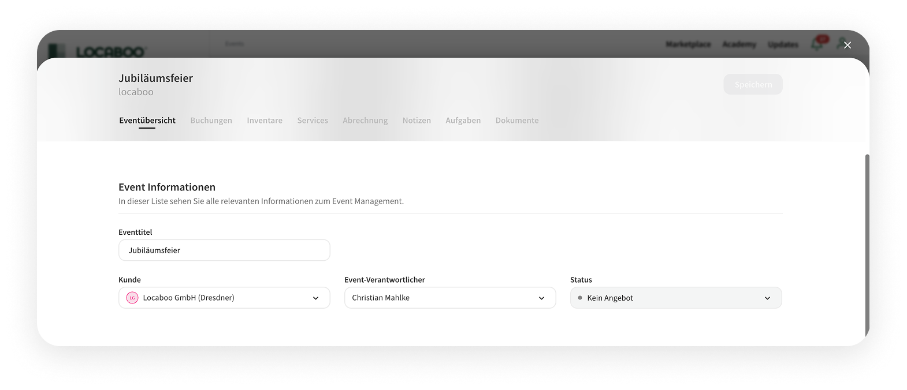Switch to the Dokumente tab

tap(516, 121)
